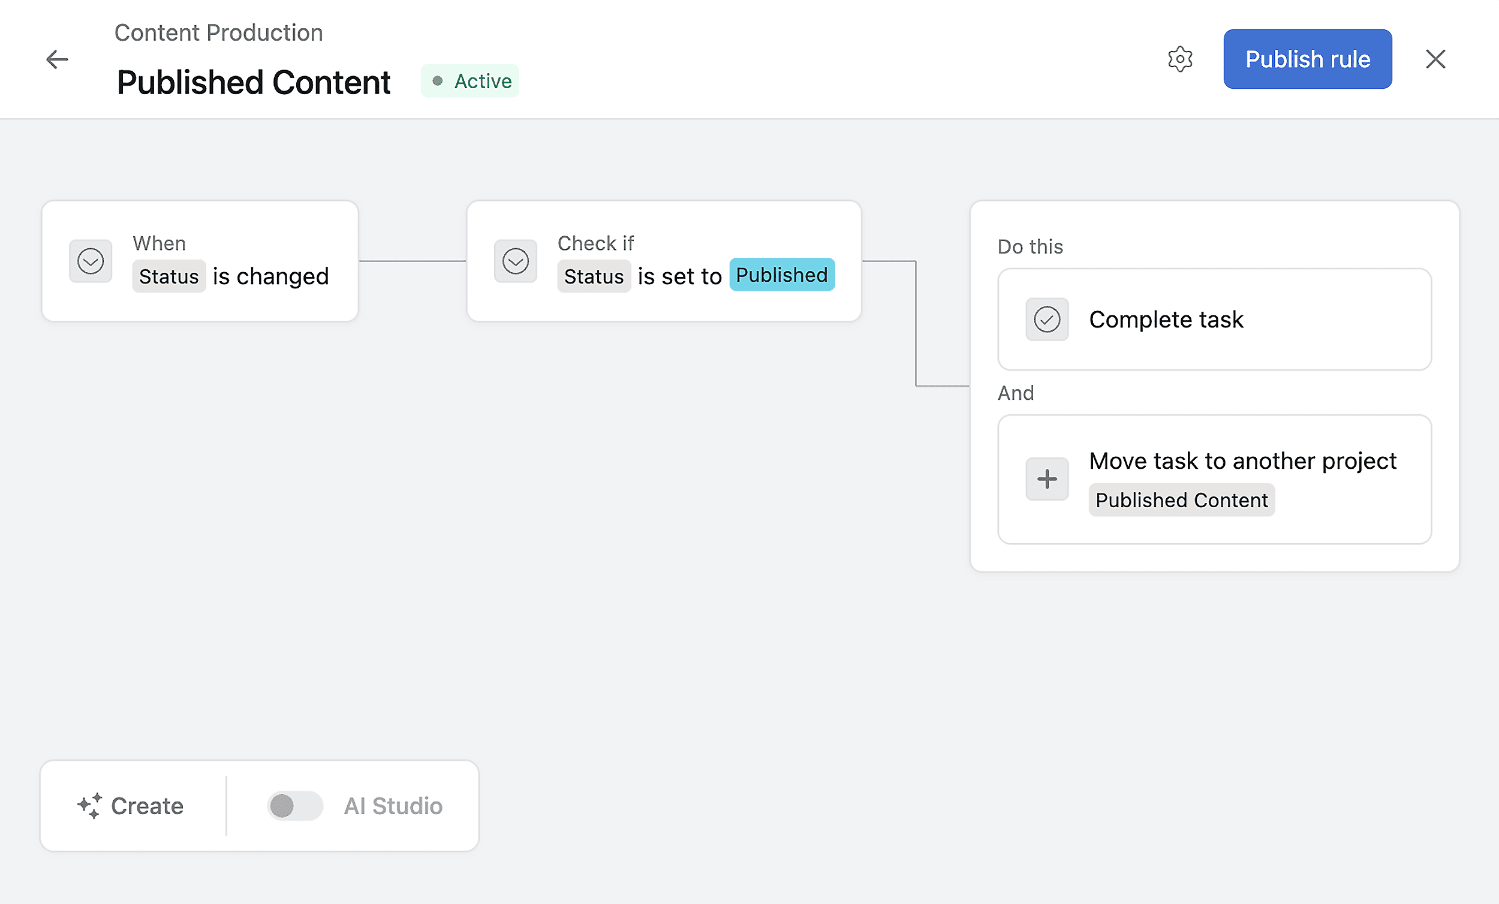Expand the When trigger chevron icon
This screenshot has width=1499, height=904.
click(91, 261)
